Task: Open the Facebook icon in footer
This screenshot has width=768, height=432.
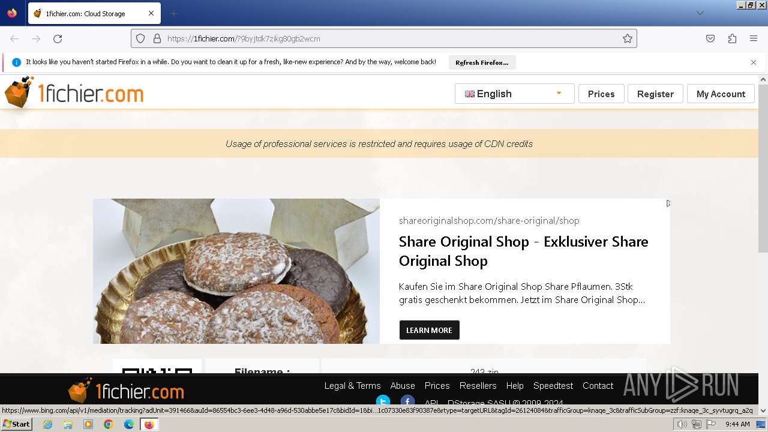Action: click(407, 401)
